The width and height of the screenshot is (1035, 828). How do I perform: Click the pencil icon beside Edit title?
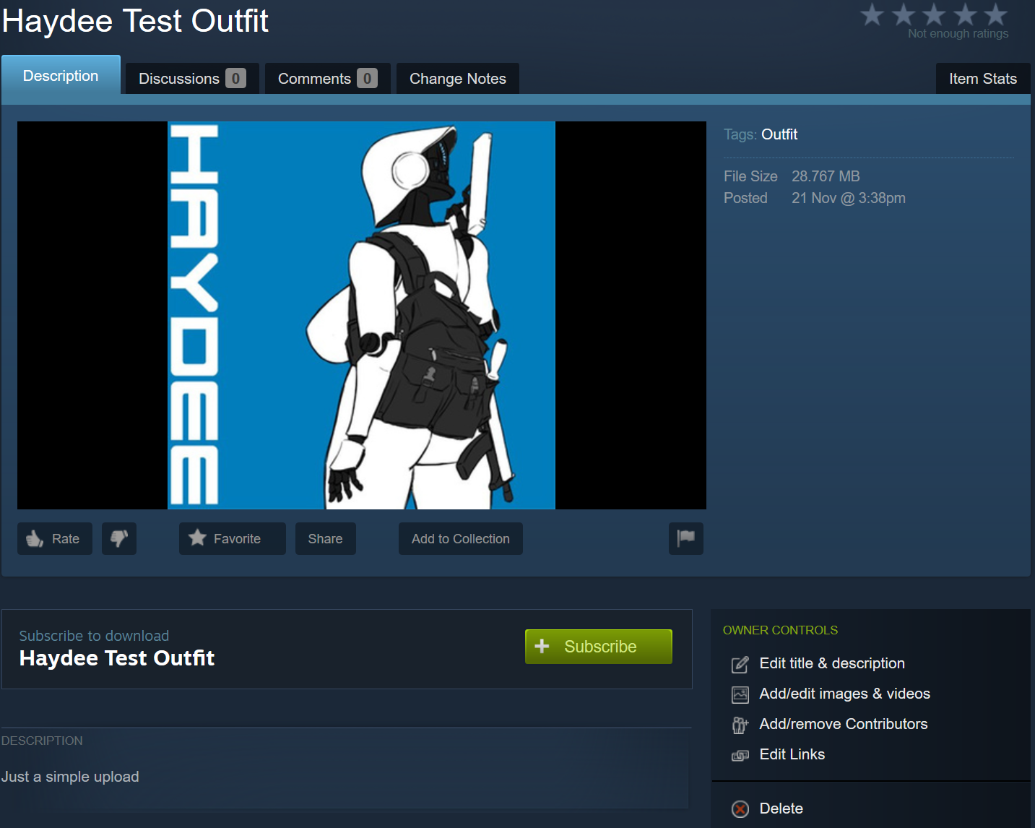[740, 664]
